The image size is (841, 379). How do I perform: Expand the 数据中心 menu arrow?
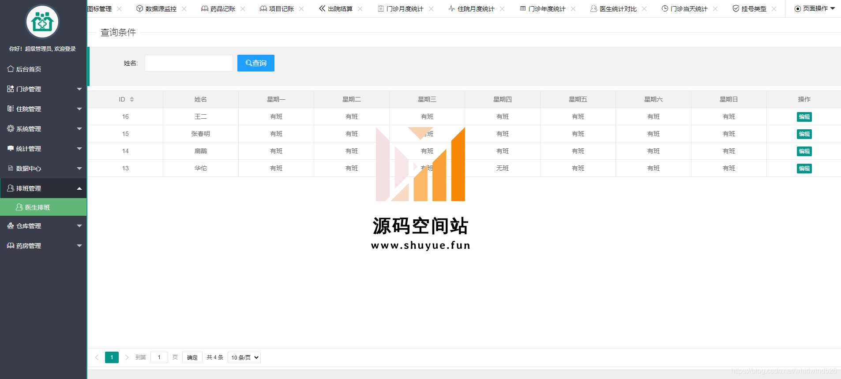tap(79, 169)
